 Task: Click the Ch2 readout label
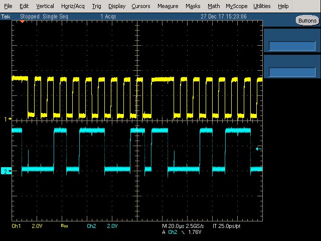click(x=91, y=226)
